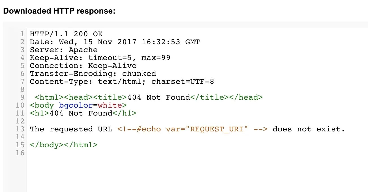Click the "does not exist." text
This screenshot has height=192, width=368.
click(309, 129)
